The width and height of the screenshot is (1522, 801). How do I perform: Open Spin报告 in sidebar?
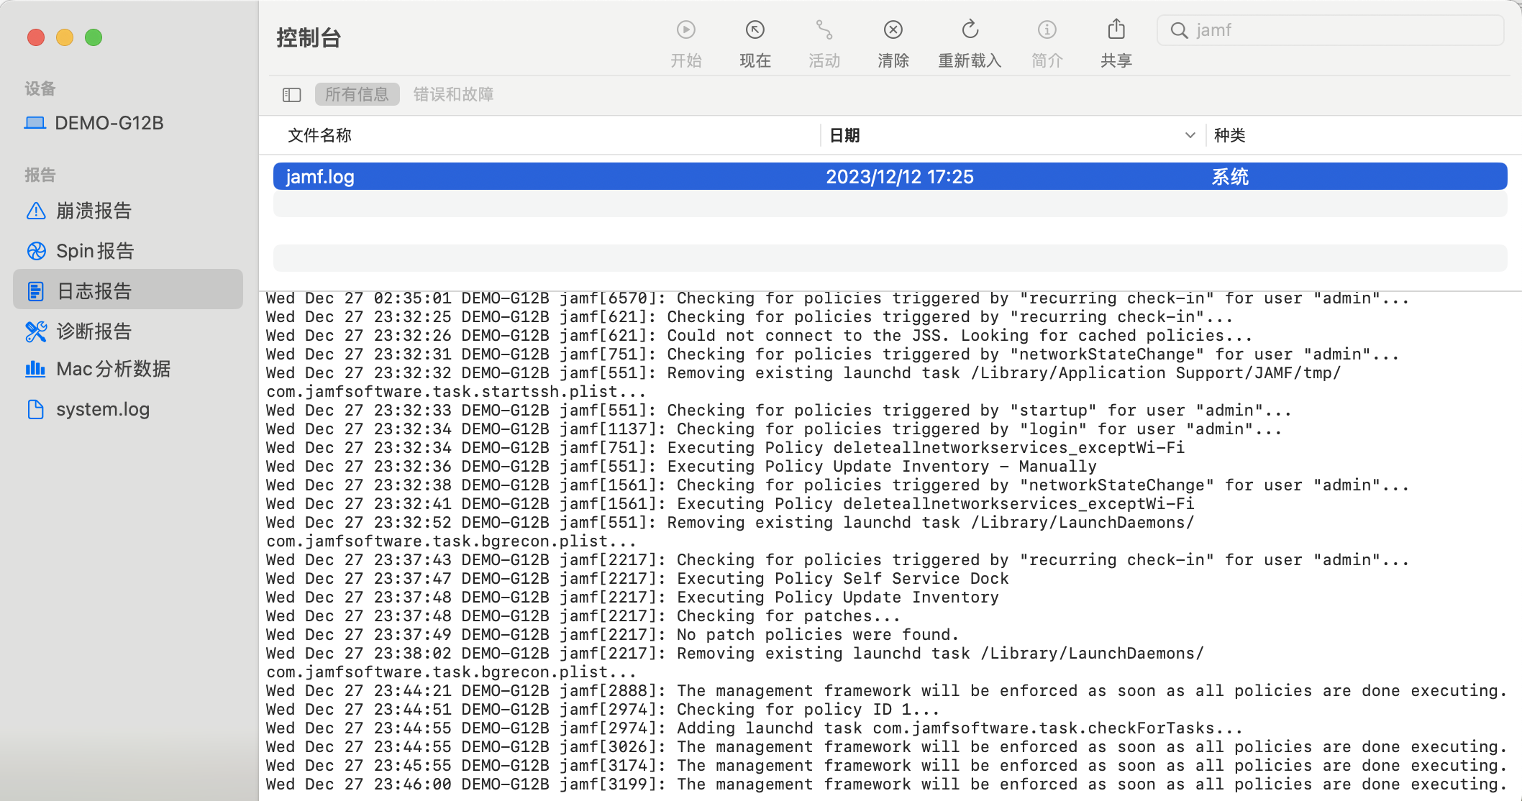coord(128,251)
